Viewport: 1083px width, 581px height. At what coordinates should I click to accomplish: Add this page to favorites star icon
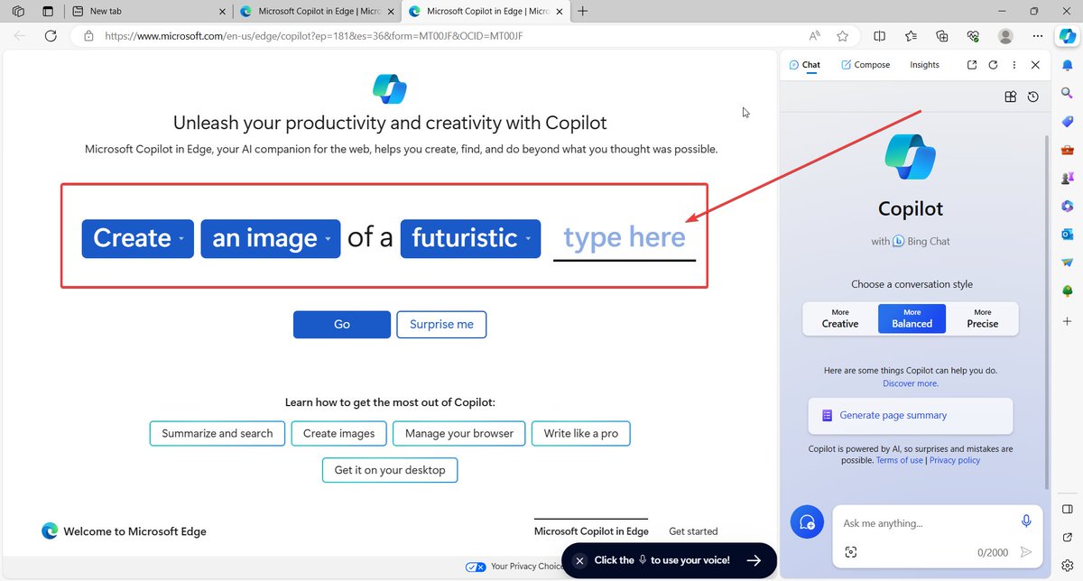pos(842,36)
